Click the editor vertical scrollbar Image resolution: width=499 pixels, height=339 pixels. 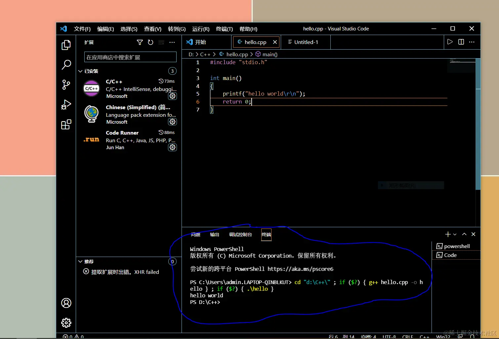[x=478, y=124]
